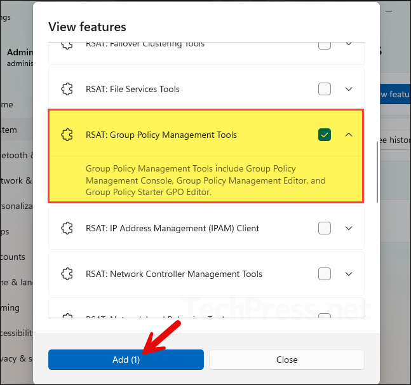Screen dimensions: 411x385
Task: Expand the Failover Clustering Tools chevron
Action: 349,44
